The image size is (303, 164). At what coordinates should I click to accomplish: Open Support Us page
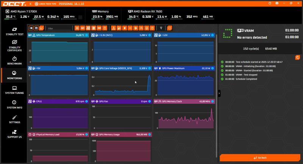point(14,134)
